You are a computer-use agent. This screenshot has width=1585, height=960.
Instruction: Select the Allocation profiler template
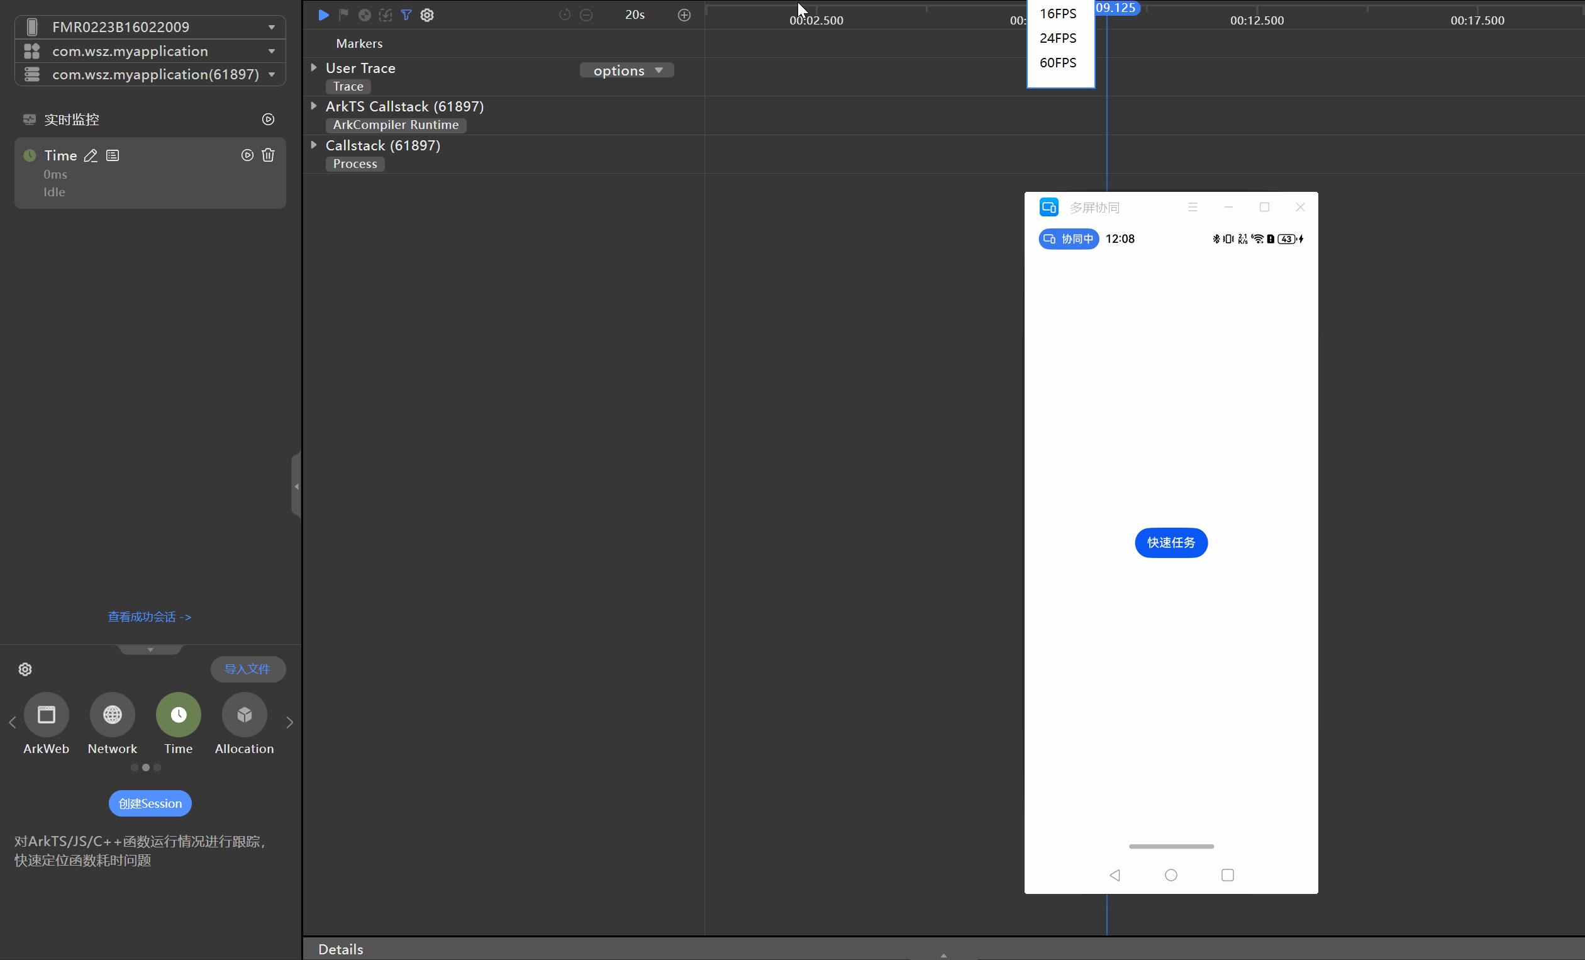(244, 715)
